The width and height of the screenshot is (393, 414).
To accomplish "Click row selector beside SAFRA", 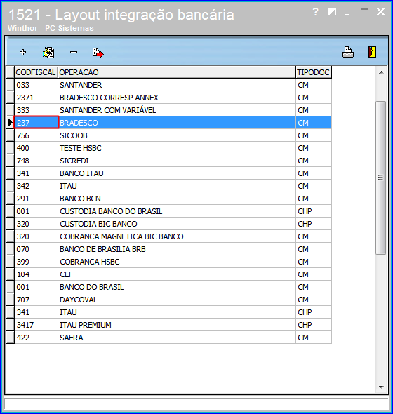I will click(11, 338).
